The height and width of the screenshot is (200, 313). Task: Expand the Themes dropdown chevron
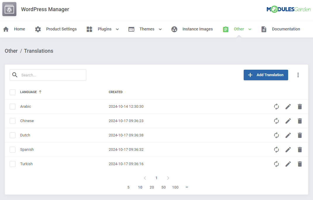[x=160, y=29]
